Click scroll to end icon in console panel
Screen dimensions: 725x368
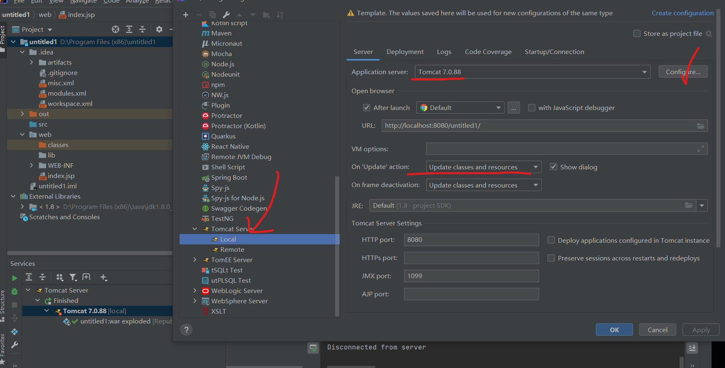coord(692,348)
